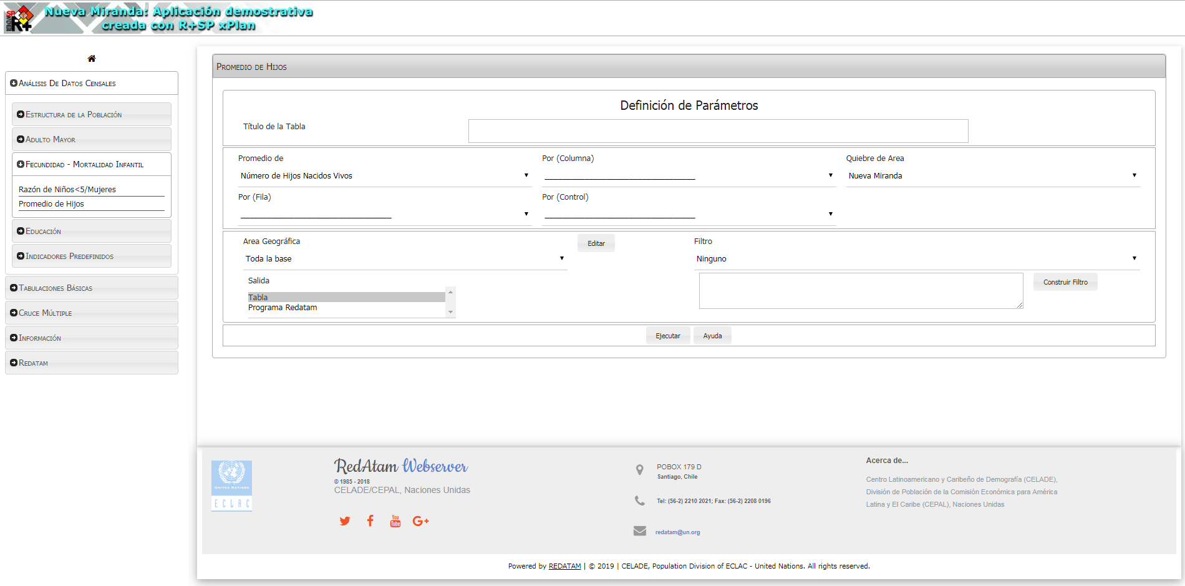Click the envelope email icon in footer

(640, 531)
